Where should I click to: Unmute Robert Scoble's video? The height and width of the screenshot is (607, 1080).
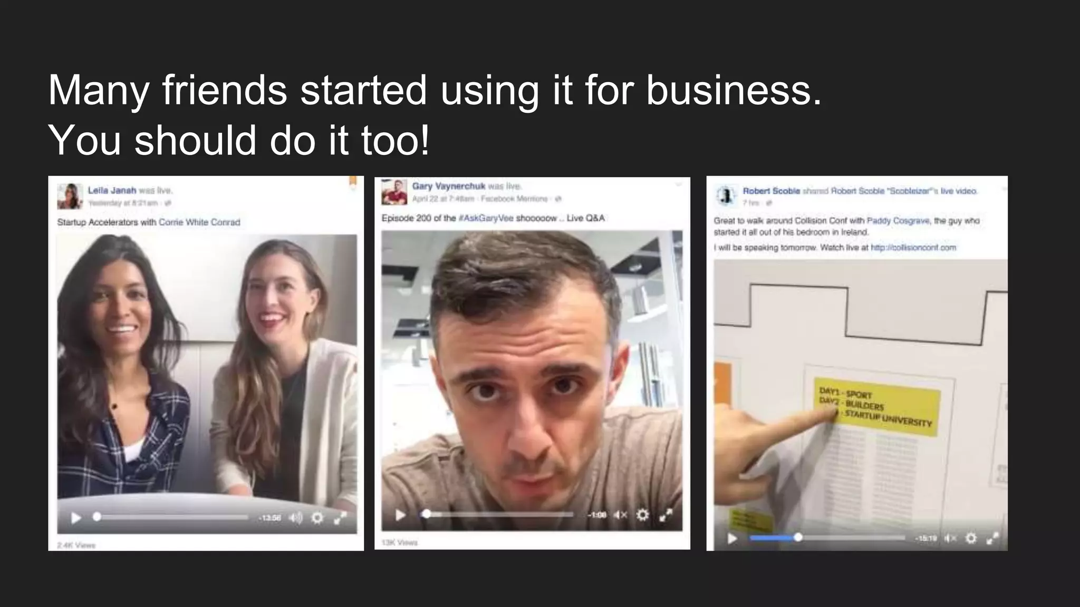point(950,538)
